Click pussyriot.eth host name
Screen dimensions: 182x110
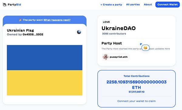[x=119, y=57]
